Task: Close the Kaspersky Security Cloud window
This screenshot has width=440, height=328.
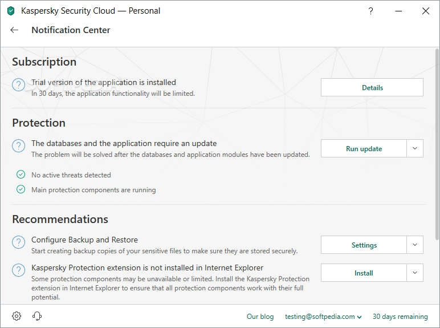Action: [x=426, y=11]
